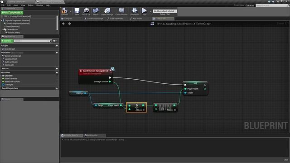Click Clear in the compiler results panel
290x163 pixels.
[286, 160]
